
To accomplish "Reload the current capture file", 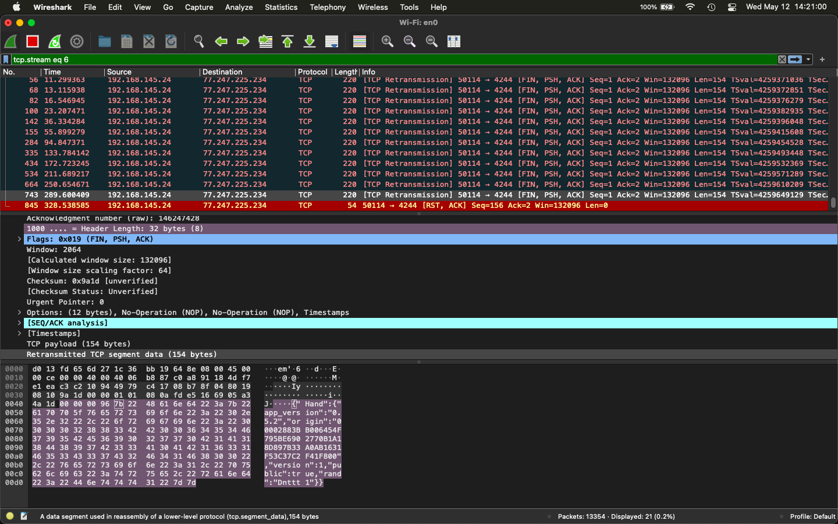I will 171,41.
